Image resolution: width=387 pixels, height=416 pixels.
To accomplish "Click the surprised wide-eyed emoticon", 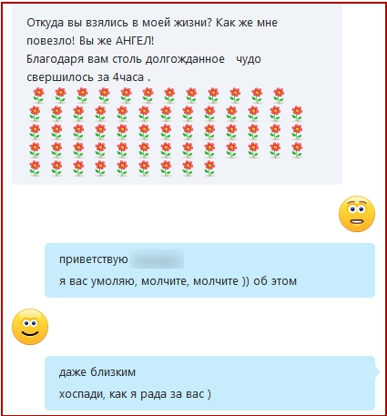I will (357, 214).
